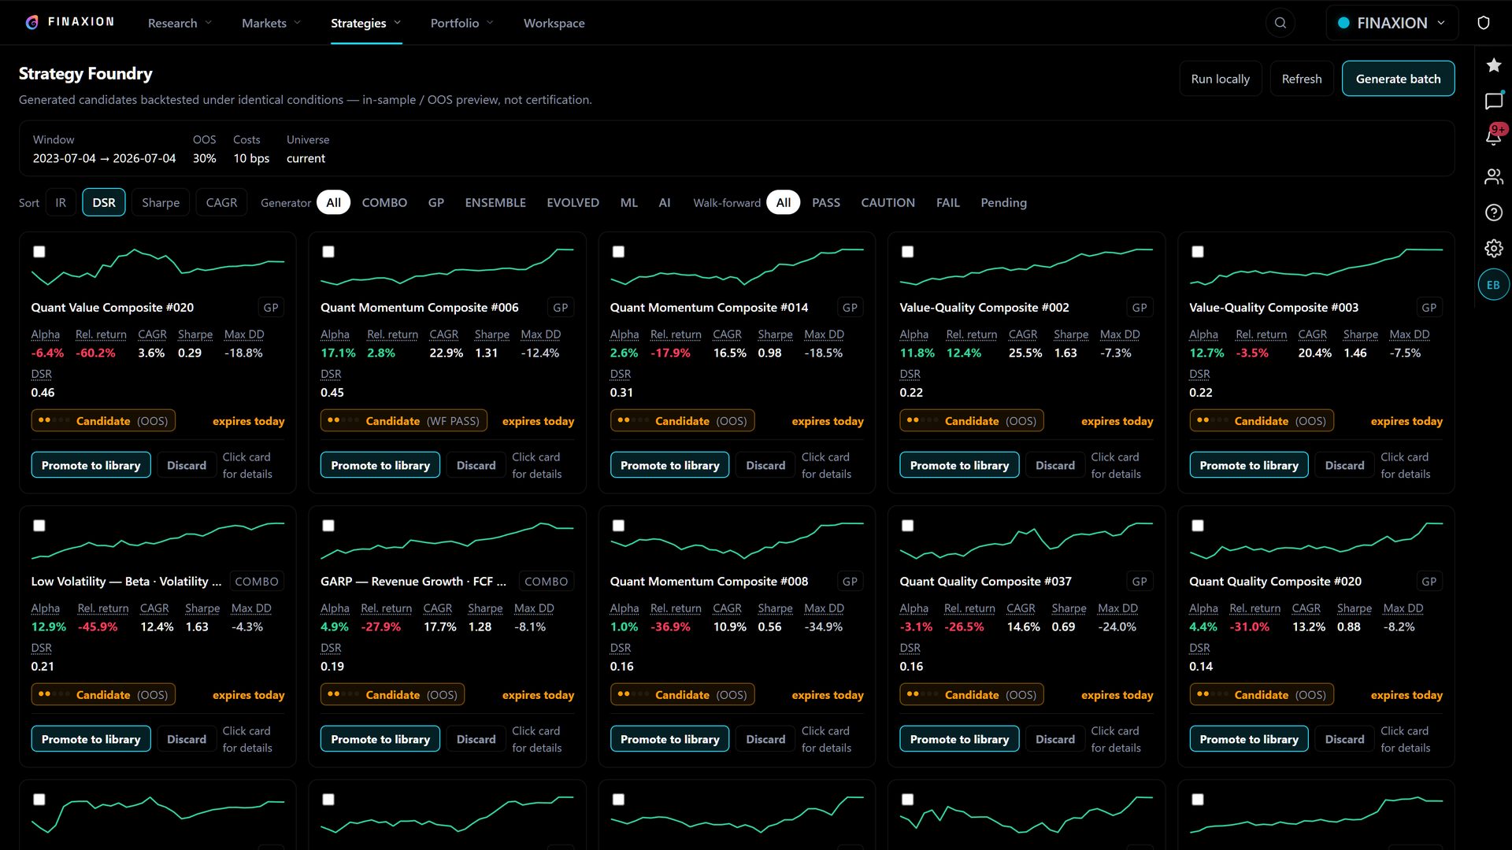
Task: Open the chat messages sidebar icon
Action: [x=1493, y=101]
